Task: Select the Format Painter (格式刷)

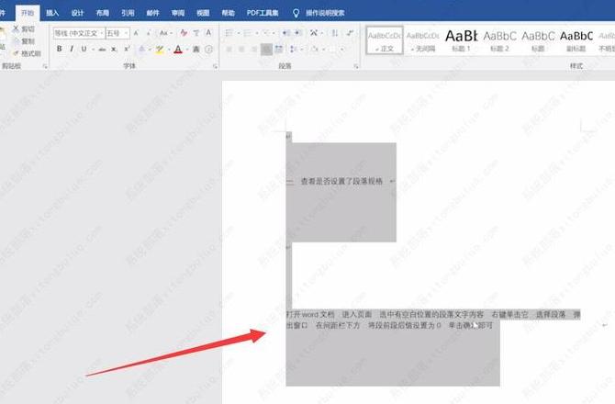Action: pyautogui.click(x=27, y=53)
